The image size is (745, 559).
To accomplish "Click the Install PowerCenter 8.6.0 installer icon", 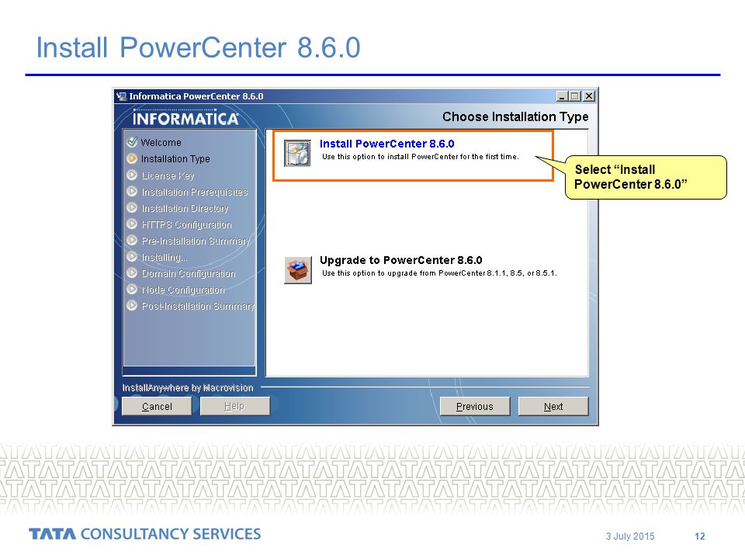I will point(297,153).
